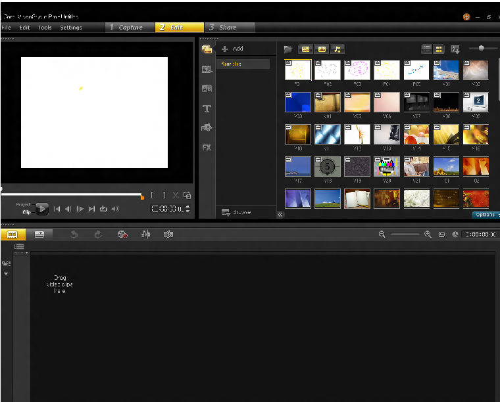The image size is (500, 402).
Task: Switch to the Capture step tab
Action: pyautogui.click(x=130, y=28)
